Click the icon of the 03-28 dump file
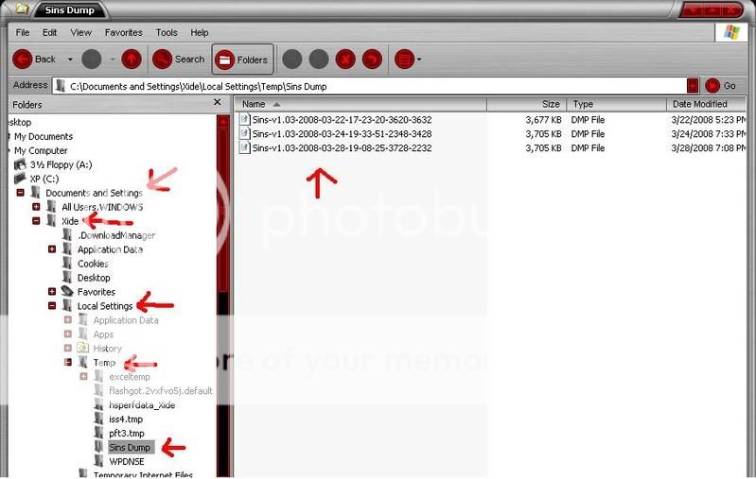 [x=244, y=147]
